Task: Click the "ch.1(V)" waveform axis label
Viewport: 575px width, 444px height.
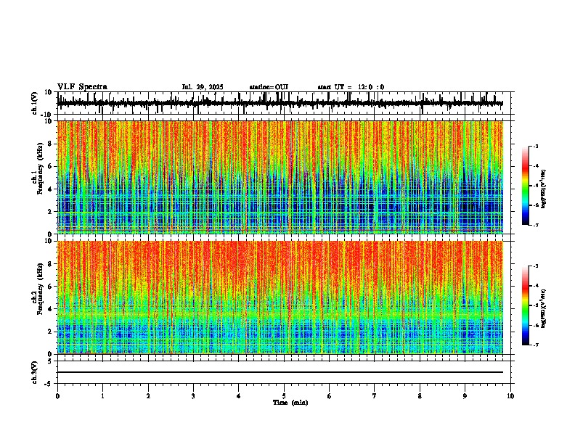Action: click(x=35, y=103)
